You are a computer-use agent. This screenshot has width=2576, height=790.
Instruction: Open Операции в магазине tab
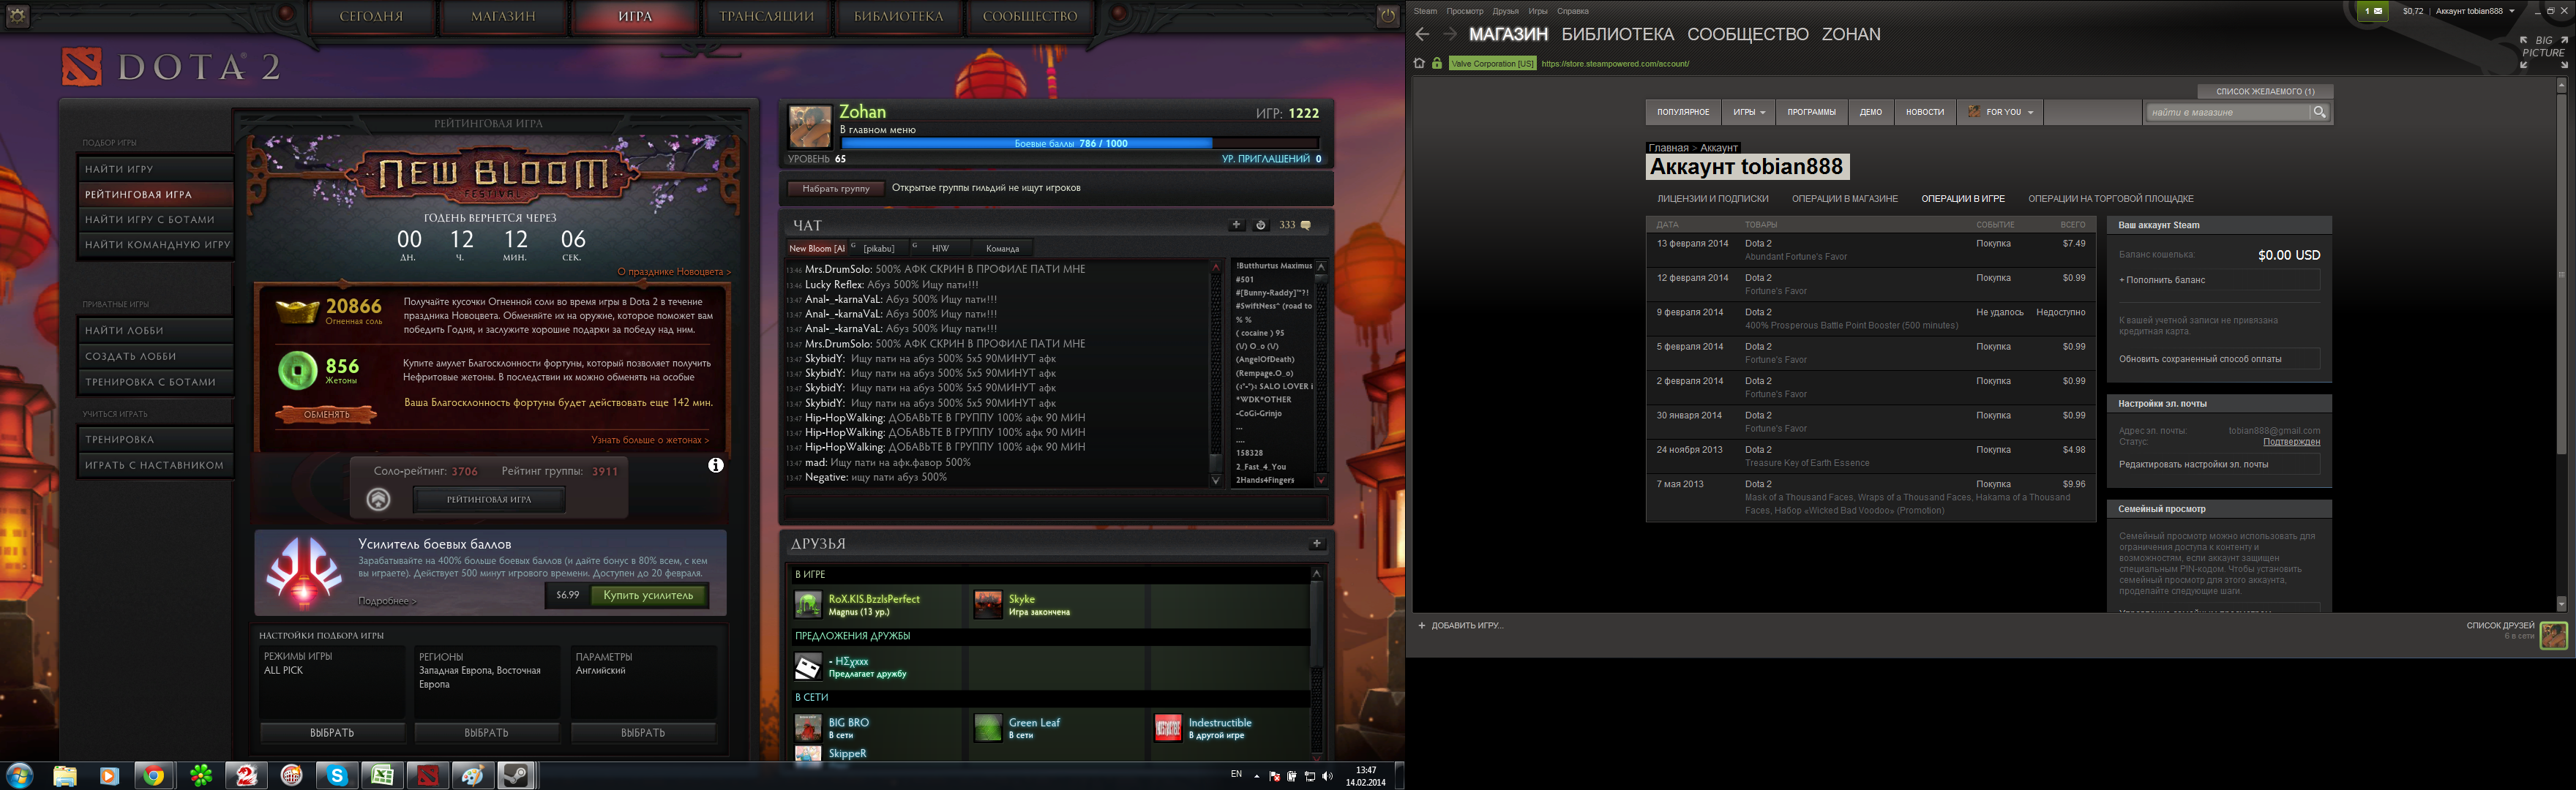1845,199
